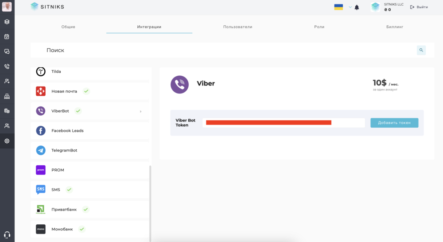Screen dimensions: 443x242
Task: Switch to the Биллинг tab
Action: pyautogui.click(x=395, y=27)
